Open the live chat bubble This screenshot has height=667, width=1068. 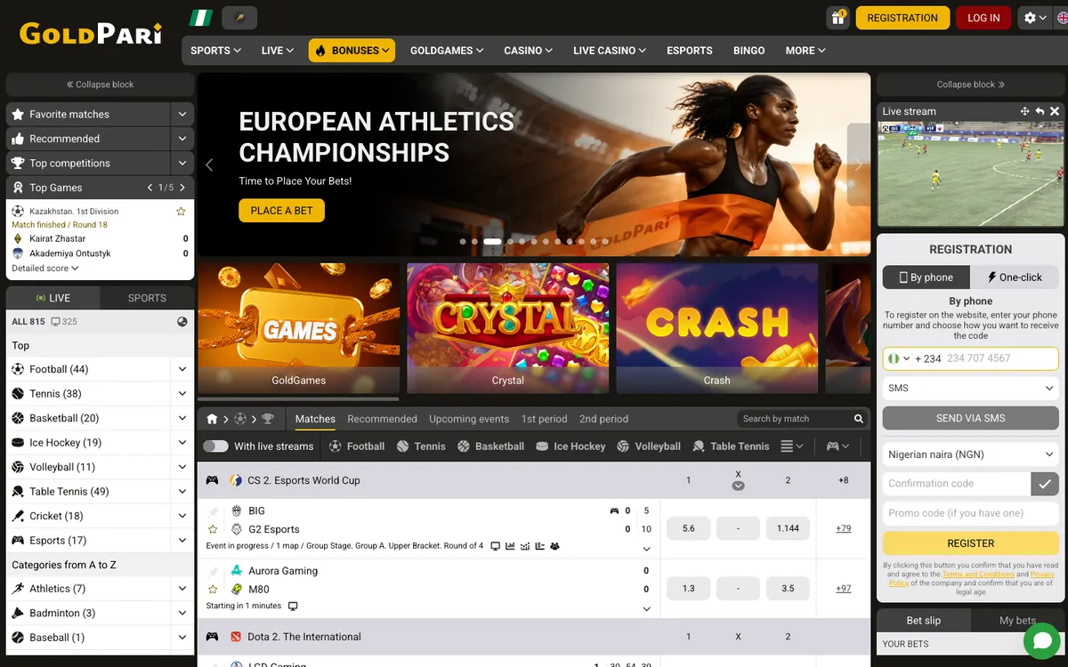[1041, 640]
